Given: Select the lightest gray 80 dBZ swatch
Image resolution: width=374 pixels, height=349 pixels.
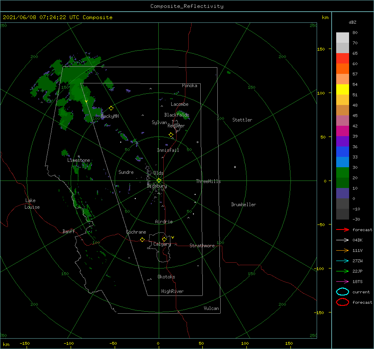Looking at the screenshot, I should (342, 38).
